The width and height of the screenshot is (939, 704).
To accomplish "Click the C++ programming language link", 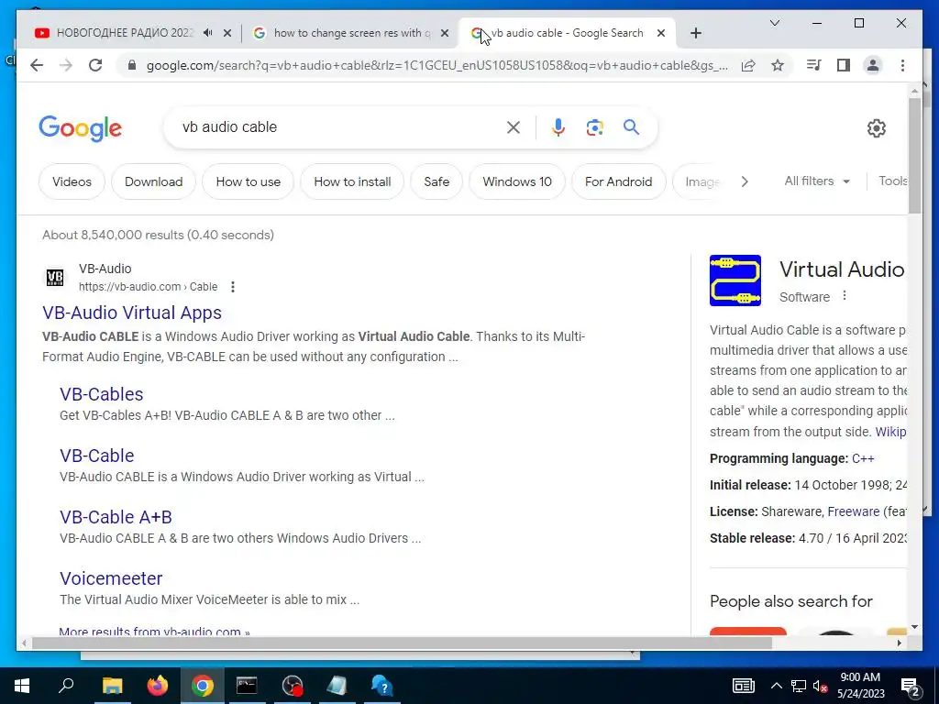I will tap(863, 458).
